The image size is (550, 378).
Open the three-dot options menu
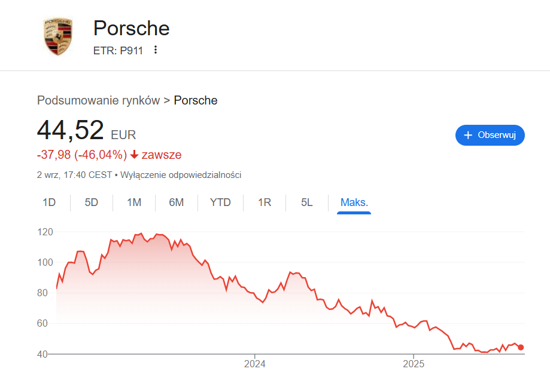(x=156, y=50)
